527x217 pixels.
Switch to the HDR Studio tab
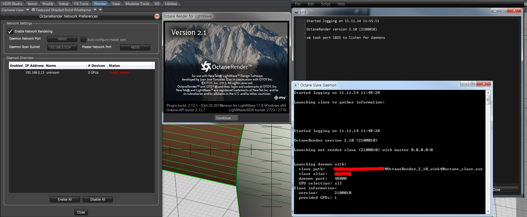(12, 4)
